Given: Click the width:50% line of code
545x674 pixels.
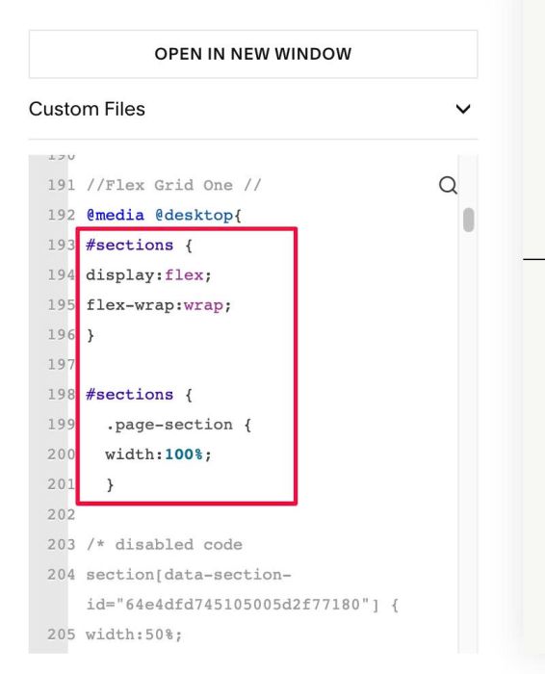Looking at the screenshot, I should coord(134,635).
